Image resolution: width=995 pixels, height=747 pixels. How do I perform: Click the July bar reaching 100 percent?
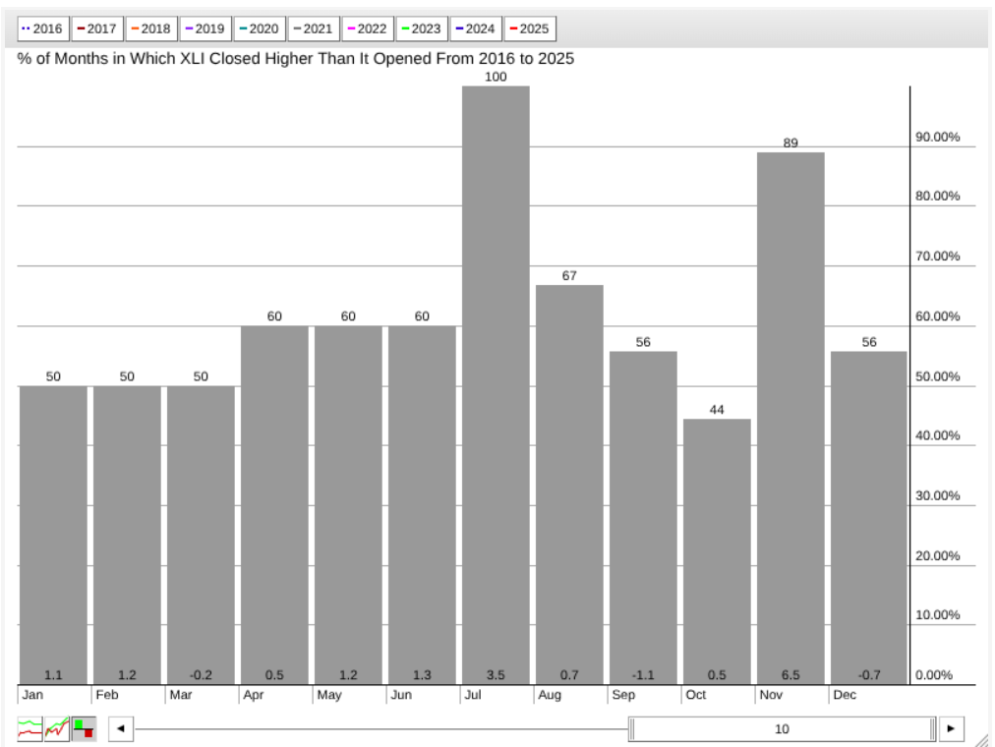[x=496, y=385]
